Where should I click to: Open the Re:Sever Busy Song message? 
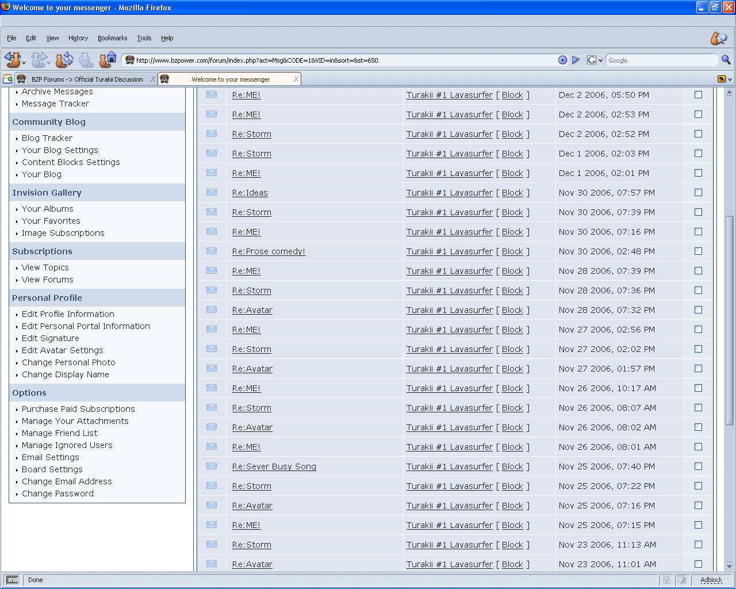274,466
